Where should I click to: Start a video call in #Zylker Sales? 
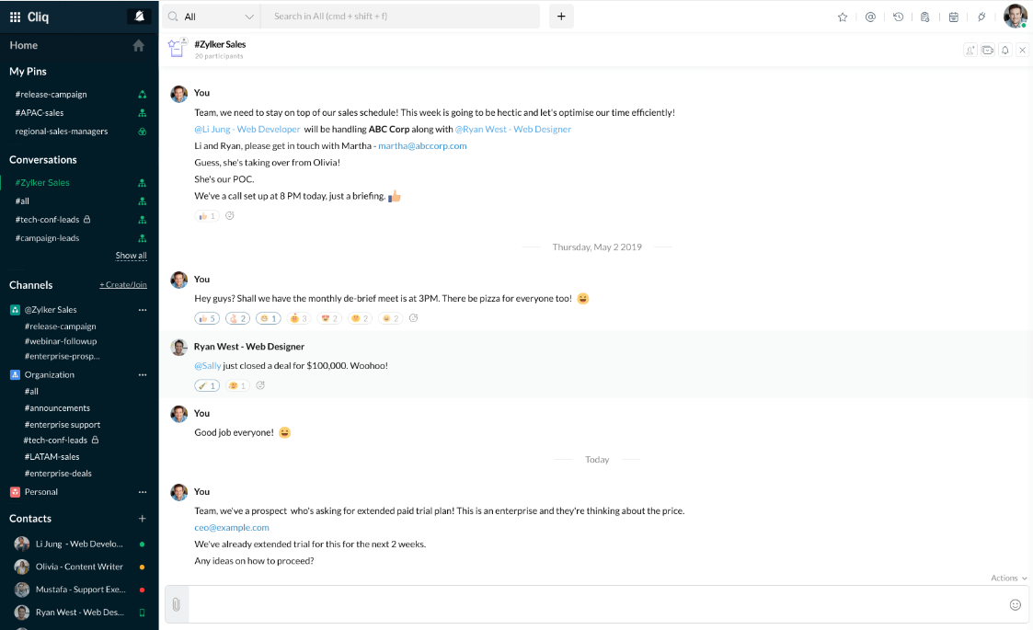coord(988,50)
